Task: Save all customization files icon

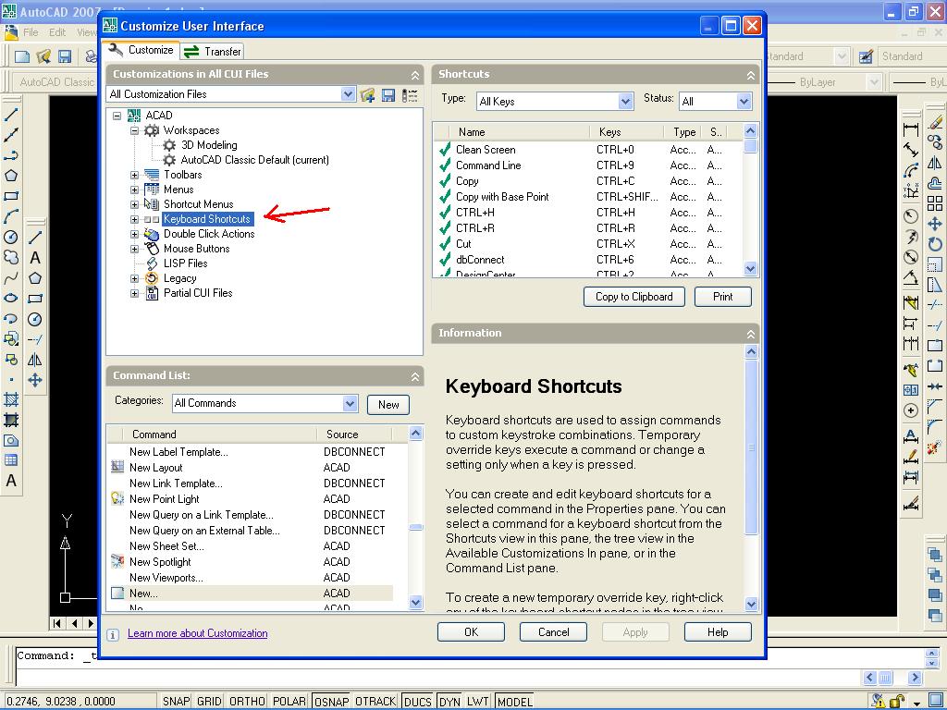Action: tap(388, 95)
